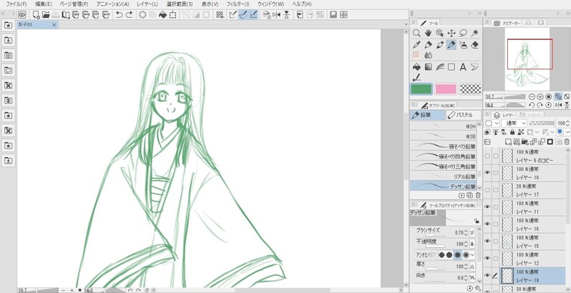Select the Fill bucket tool

click(416, 67)
